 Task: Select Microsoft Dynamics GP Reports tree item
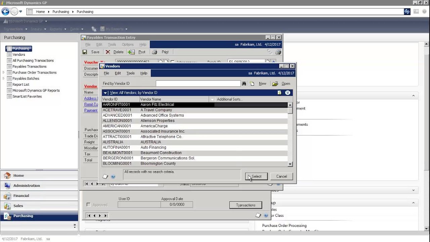click(36, 90)
